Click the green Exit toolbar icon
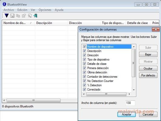 [x=35, y=16]
